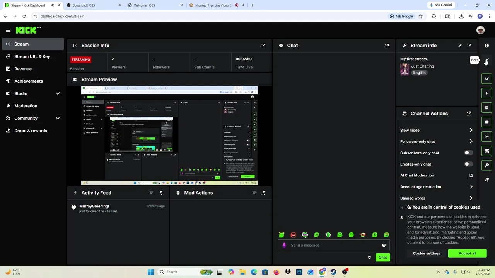Insert the red angry face emote

[x=293, y=235]
